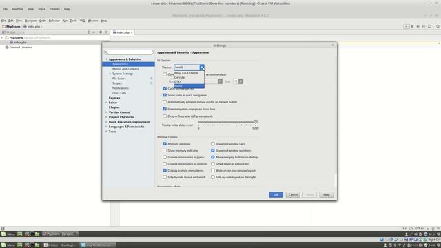The width and height of the screenshot is (441, 248).
Task: Click the shield update icon in inner system tray
Action: tap(426, 234)
